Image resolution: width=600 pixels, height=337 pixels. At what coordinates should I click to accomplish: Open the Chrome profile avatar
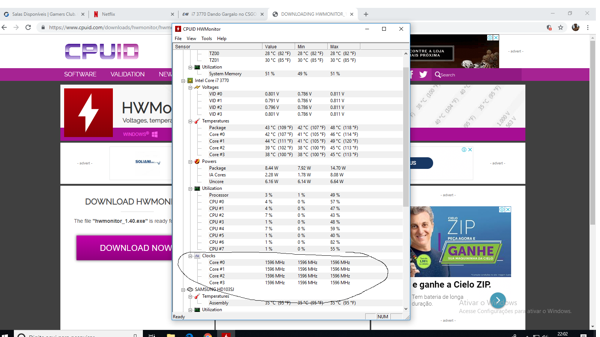[x=576, y=27]
